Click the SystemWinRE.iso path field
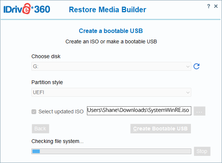Viewport: 222px width, 163px height. click(x=139, y=111)
